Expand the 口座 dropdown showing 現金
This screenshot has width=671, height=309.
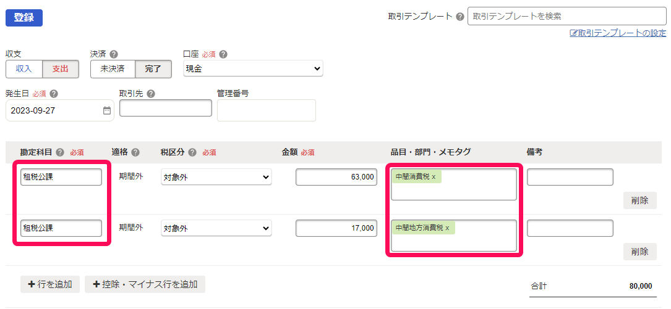[x=253, y=68]
